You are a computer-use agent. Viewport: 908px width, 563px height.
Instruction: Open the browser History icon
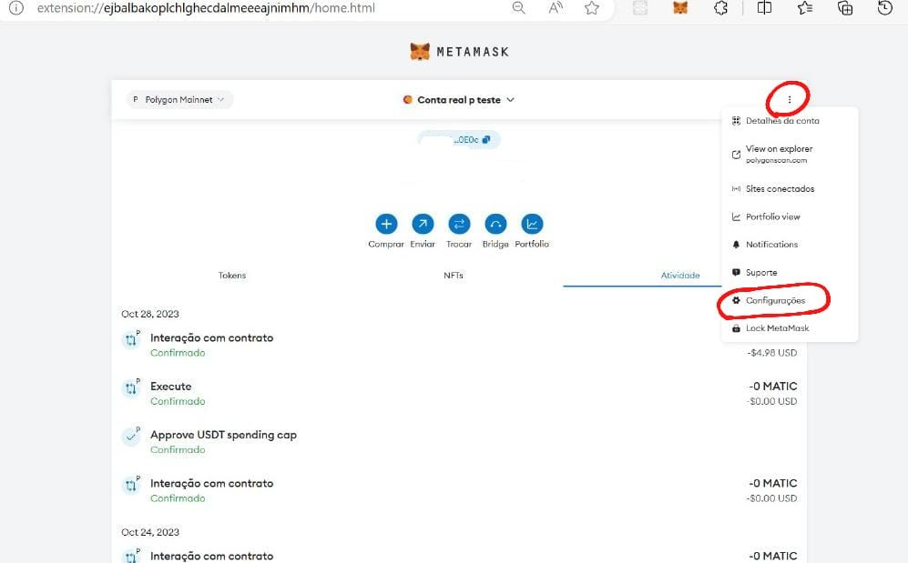[x=885, y=8]
